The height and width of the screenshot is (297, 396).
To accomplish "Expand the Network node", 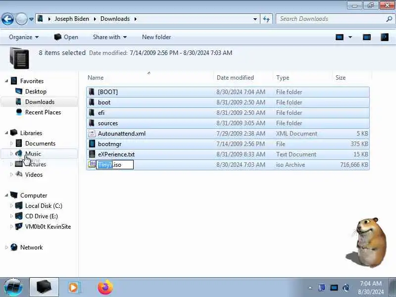I will [x=6, y=247].
